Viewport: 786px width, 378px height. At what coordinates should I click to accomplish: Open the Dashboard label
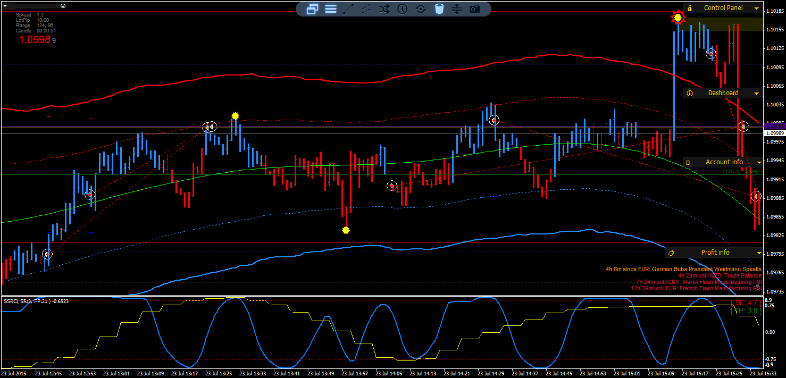point(723,93)
